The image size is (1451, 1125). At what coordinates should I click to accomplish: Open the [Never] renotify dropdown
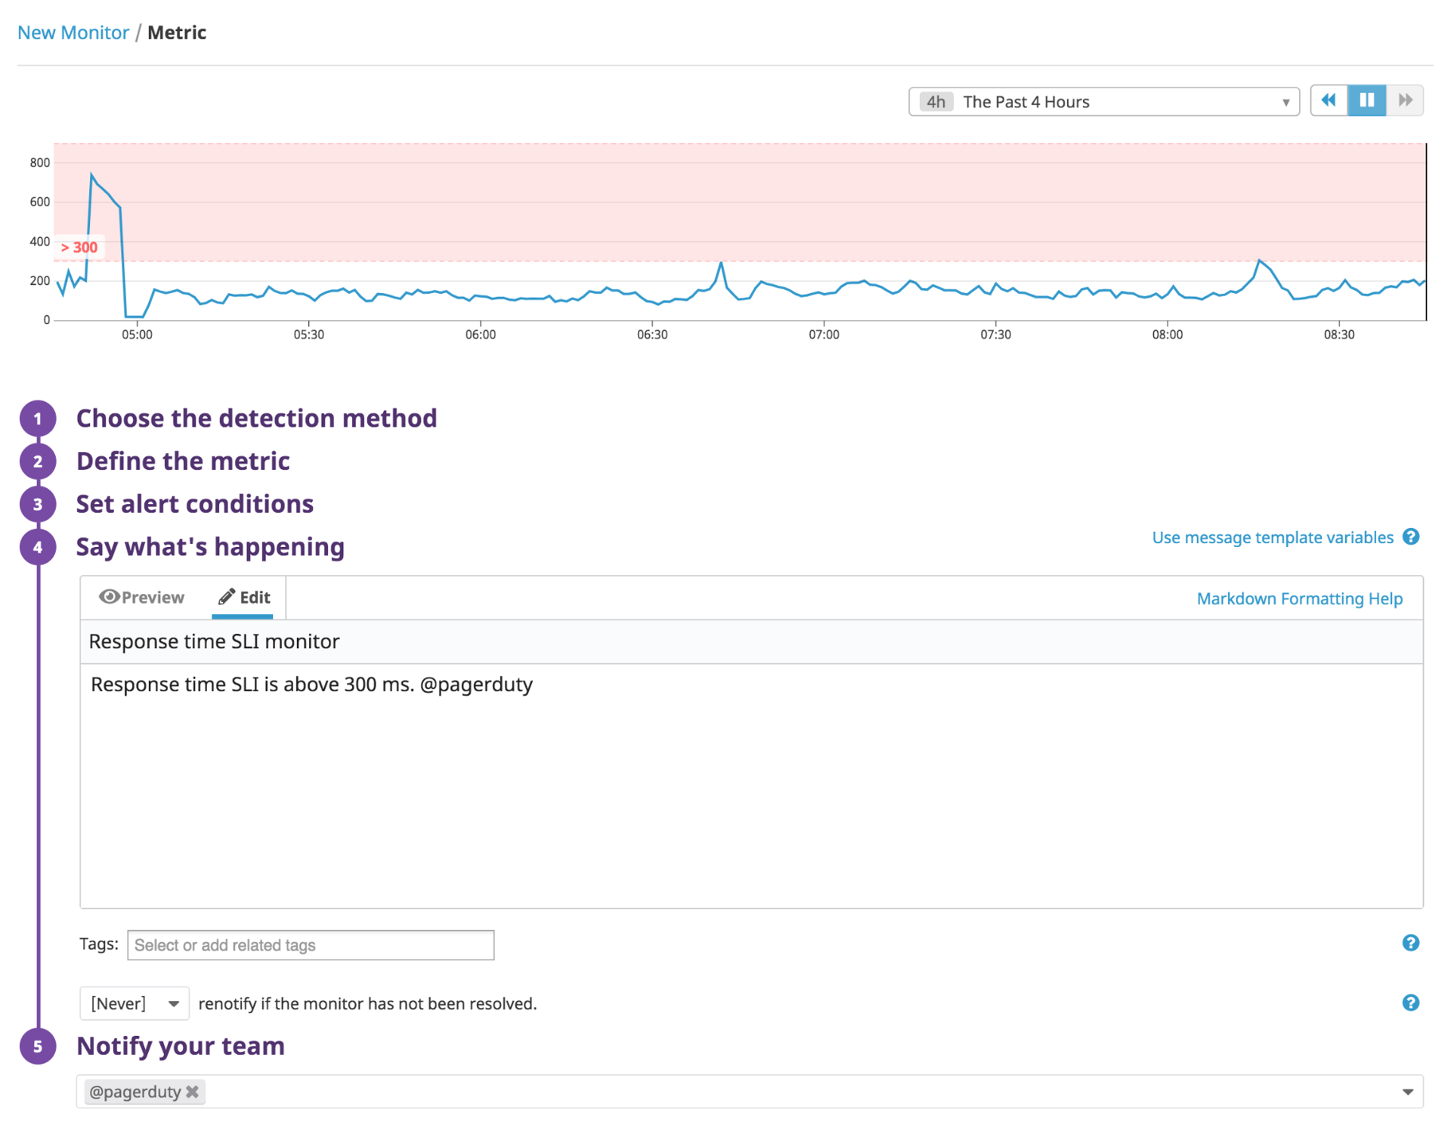pos(134,1003)
